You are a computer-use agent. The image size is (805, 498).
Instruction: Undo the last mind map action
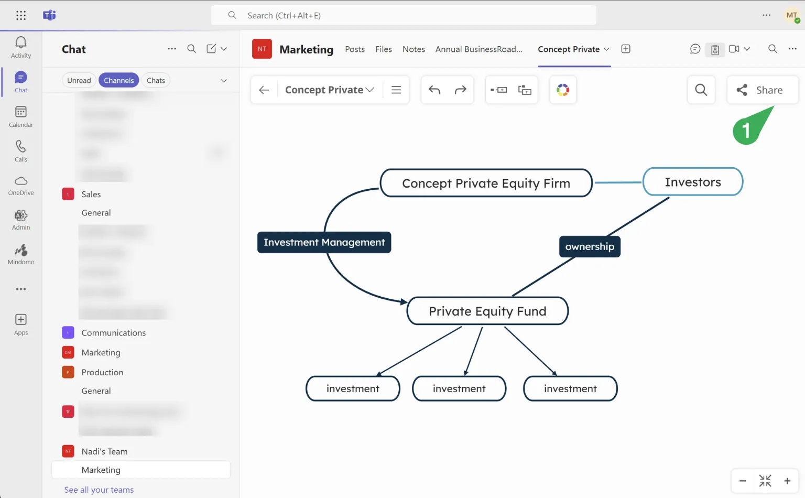[x=434, y=90]
